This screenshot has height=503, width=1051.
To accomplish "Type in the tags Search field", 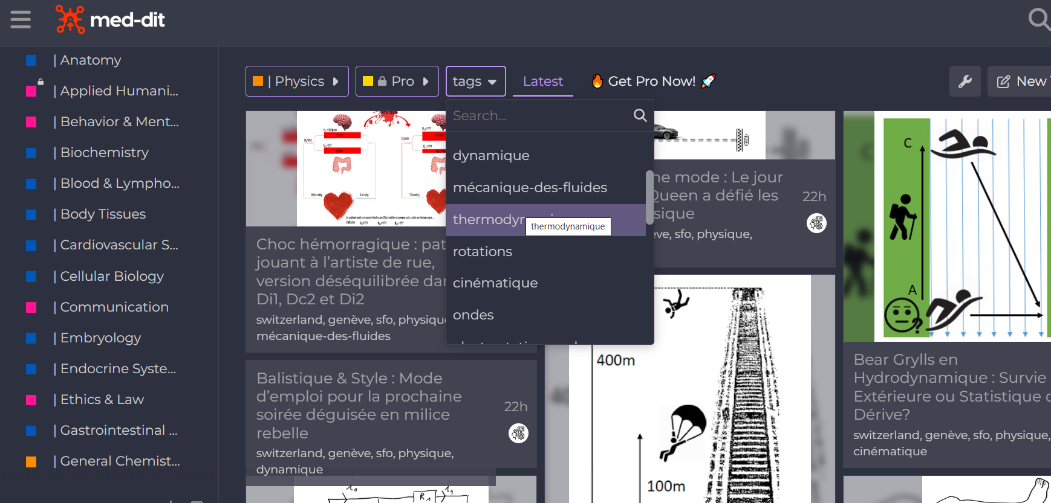I will (538, 115).
